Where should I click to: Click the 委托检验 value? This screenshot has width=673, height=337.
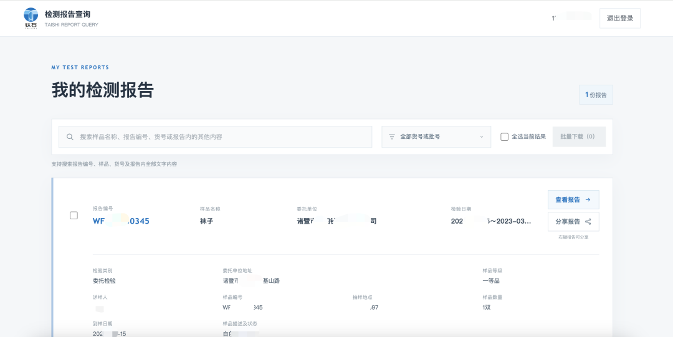(104, 281)
